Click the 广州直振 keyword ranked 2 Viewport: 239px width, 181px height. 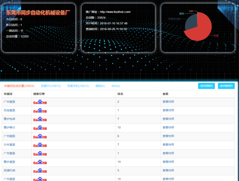click(x=9, y=102)
